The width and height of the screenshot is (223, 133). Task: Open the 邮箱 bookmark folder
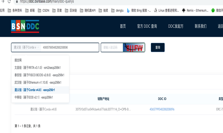(x=30, y=10)
